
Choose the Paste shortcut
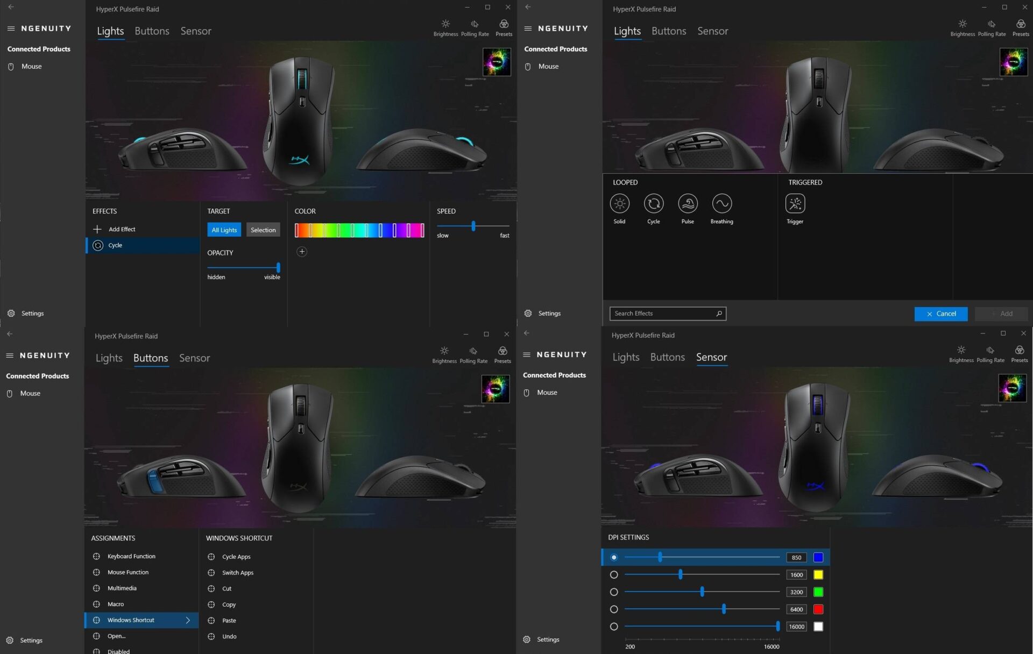pyautogui.click(x=229, y=621)
